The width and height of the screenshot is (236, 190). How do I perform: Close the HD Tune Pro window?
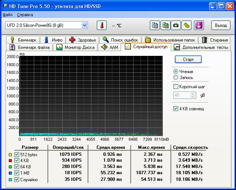230,6
